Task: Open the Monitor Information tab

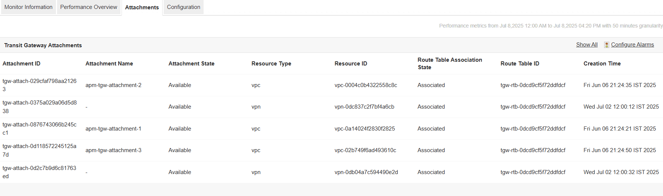Action: (x=28, y=7)
